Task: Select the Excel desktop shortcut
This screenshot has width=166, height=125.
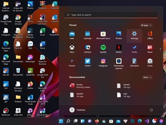Action: (x=42, y=32)
